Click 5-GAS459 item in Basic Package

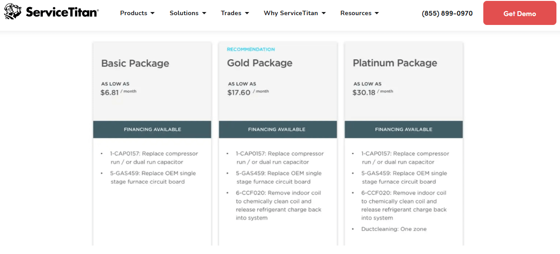pyautogui.click(x=153, y=177)
